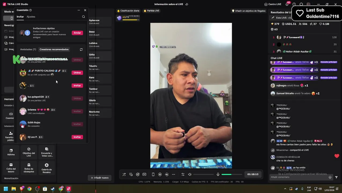The image size is (342, 193).
Task: Select the Amistades (7) tab
Action: pos(28,49)
